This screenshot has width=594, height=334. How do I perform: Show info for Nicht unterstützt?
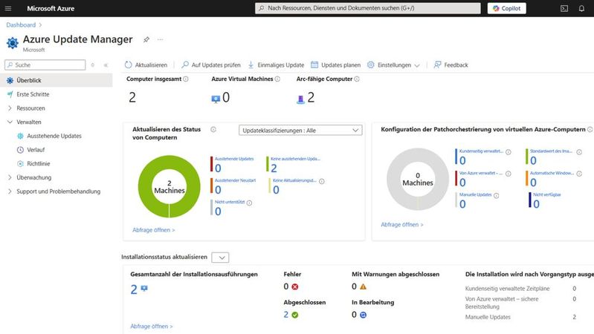[249, 203]
